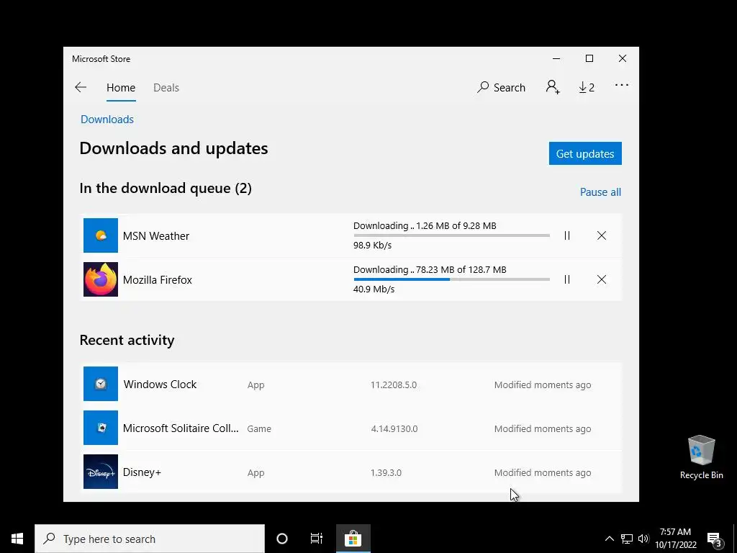Click version 1.39.3.0 text
The height and width of the screenshot is (553, 737).
[386, 472]
